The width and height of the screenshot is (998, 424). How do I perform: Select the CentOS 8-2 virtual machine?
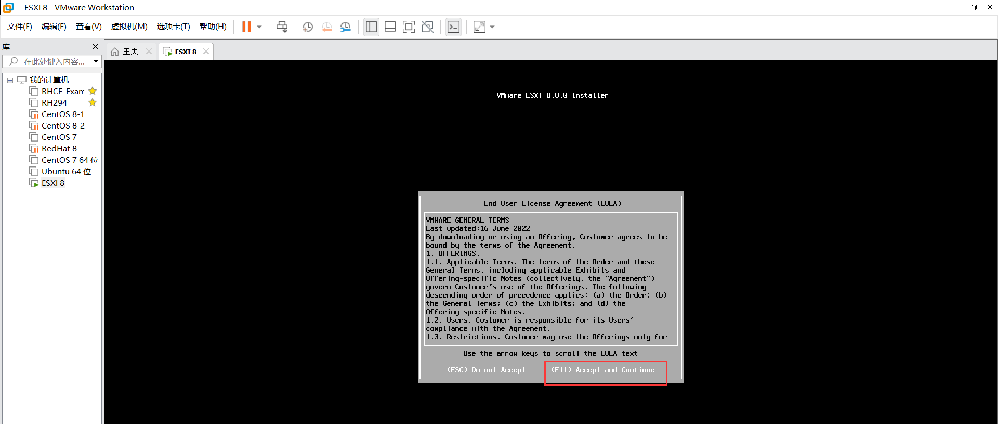pos(63,125)
